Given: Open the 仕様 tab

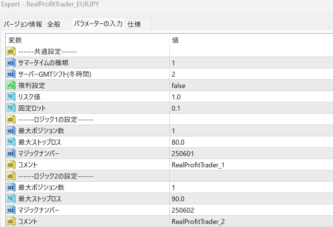Looking at the screenshot, I should click(134, 24).
